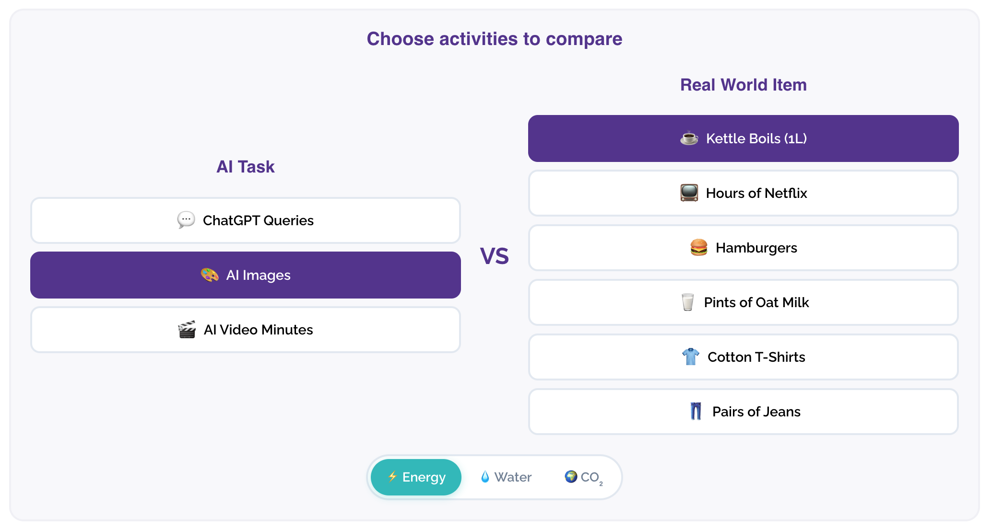Select Cotton T-Shirts as comparison item
This screenshot has height=529, width=992.
pyautogui.click(x=744, y=357)
